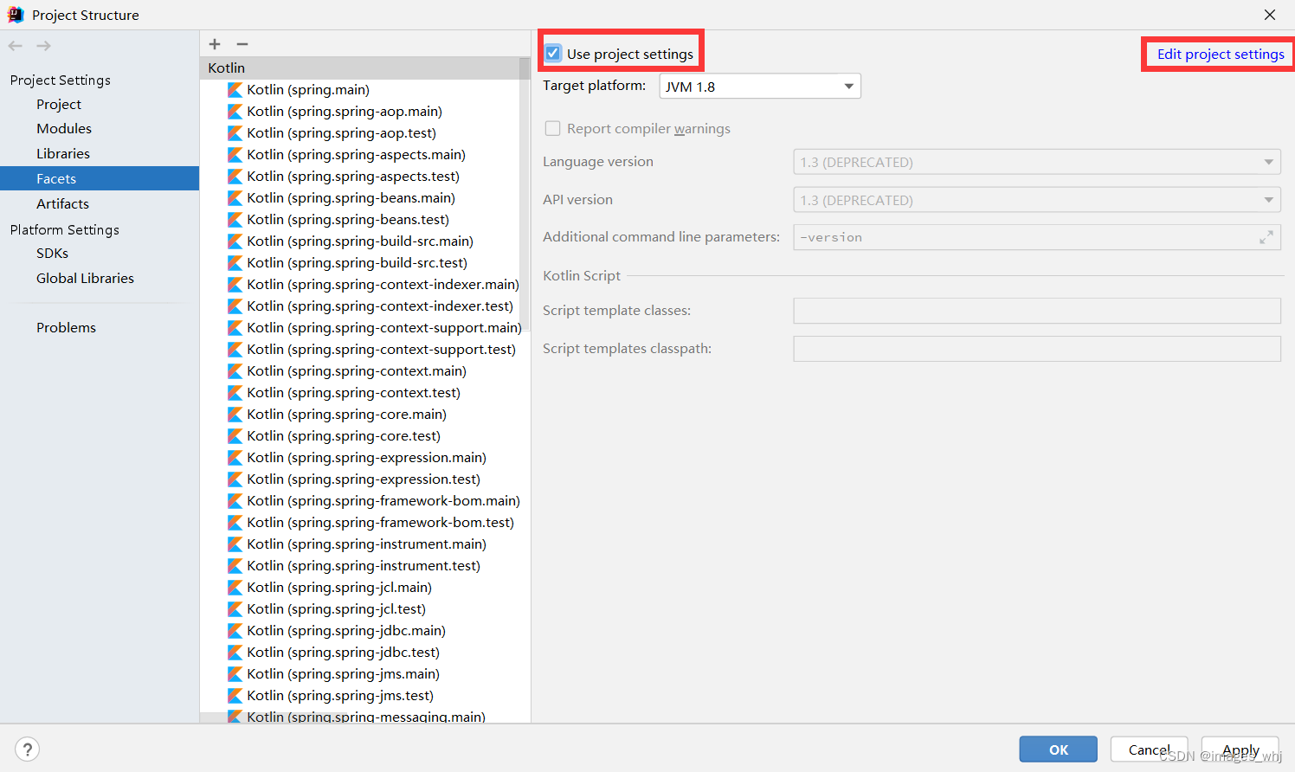1295x772 pixels.
Task: Toggle Report compiler warnings checkbox
Action: click(x=552, y=128)
